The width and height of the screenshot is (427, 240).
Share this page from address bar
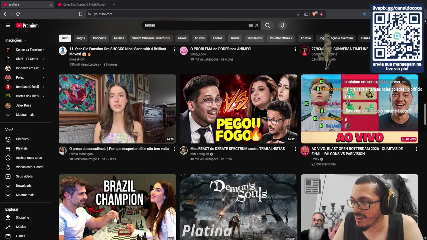(306, 14)
